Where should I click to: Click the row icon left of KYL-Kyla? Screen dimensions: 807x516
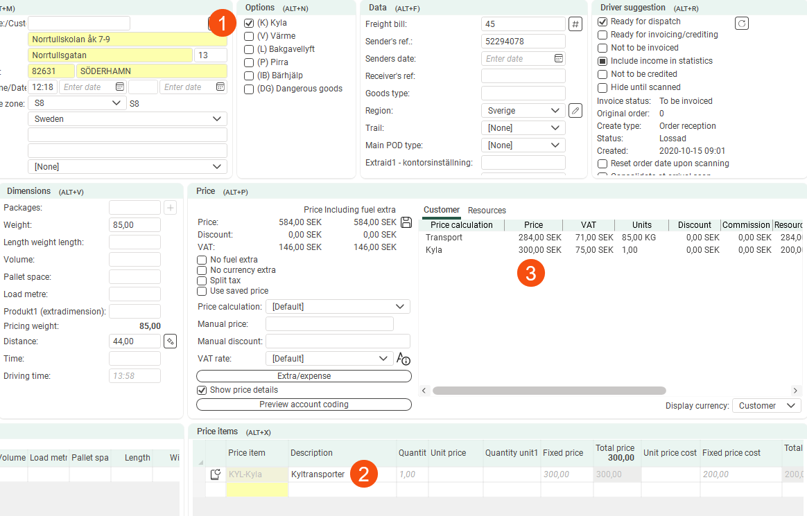pyautogui.click(x=216, y=474)
